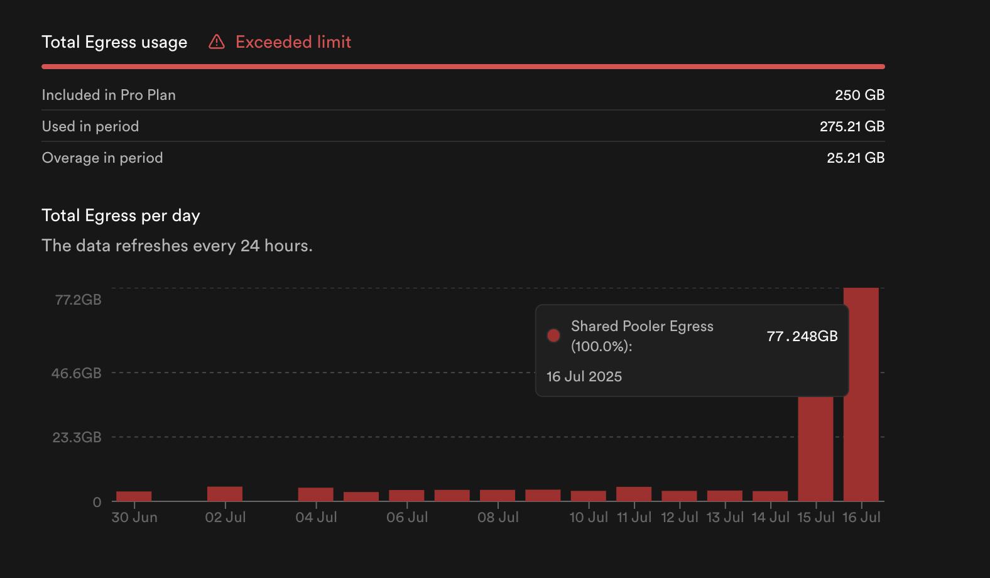Image resolution: width=990 pixels, height=578 pixels.
Task: Click the 77.248GB value in tooltip
Action: pyautogui.click(x=802, y=336)
